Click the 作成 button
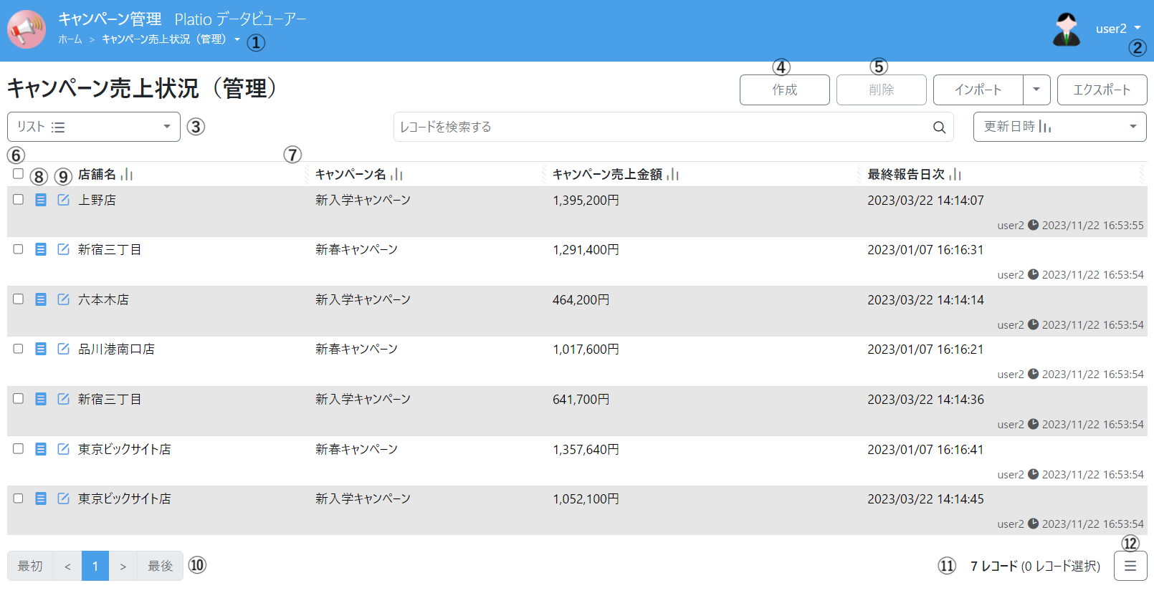The height and width of the screenshot is (593, 1154). 785,90
